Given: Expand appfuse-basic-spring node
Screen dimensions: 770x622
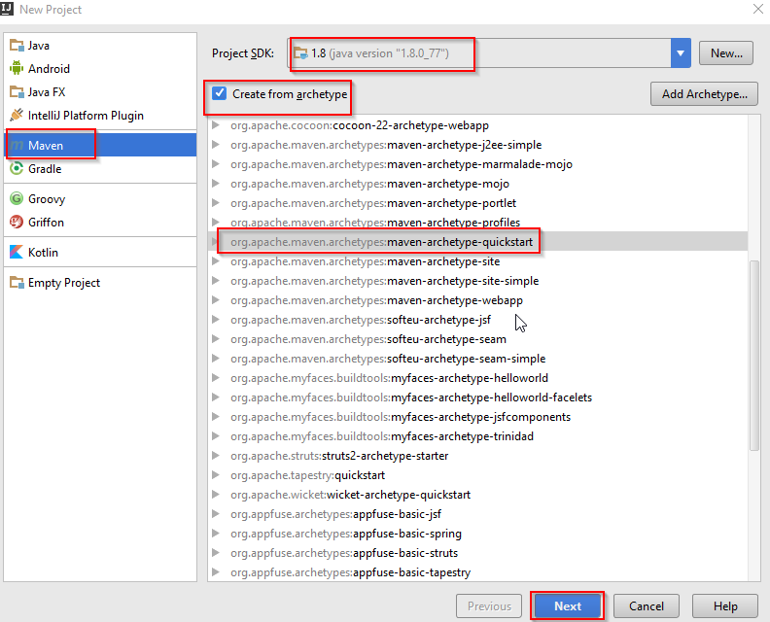Looking at the screenshot, I should (215, 534).
